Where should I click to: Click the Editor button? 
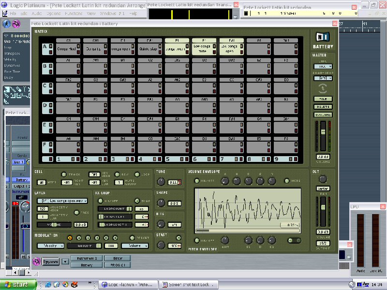(x=118, y=259)
